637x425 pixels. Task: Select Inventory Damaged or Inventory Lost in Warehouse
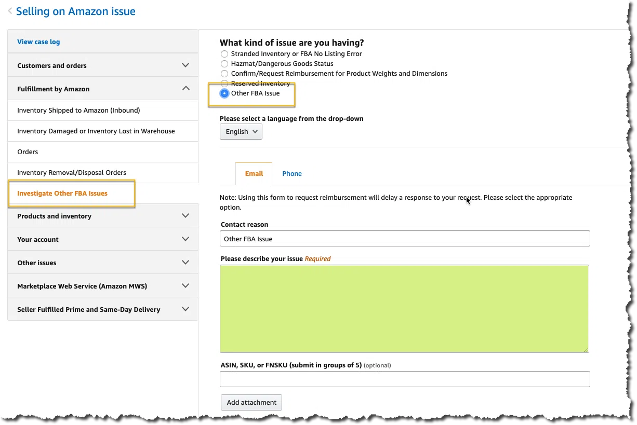pos(103,131)
